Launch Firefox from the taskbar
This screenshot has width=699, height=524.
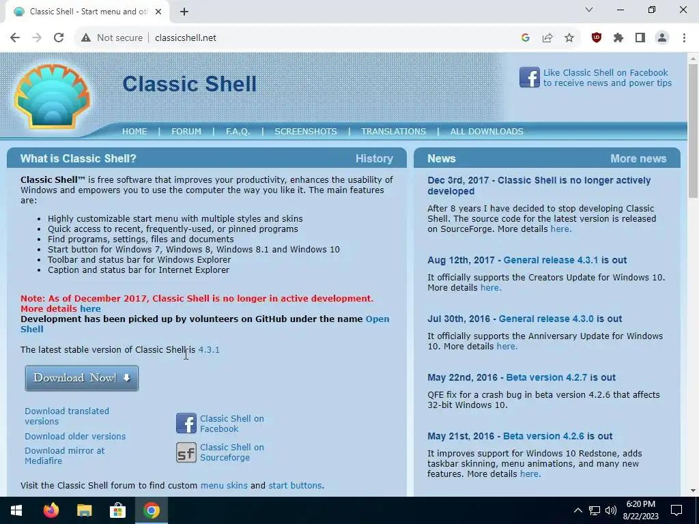(x=51, y=510)
